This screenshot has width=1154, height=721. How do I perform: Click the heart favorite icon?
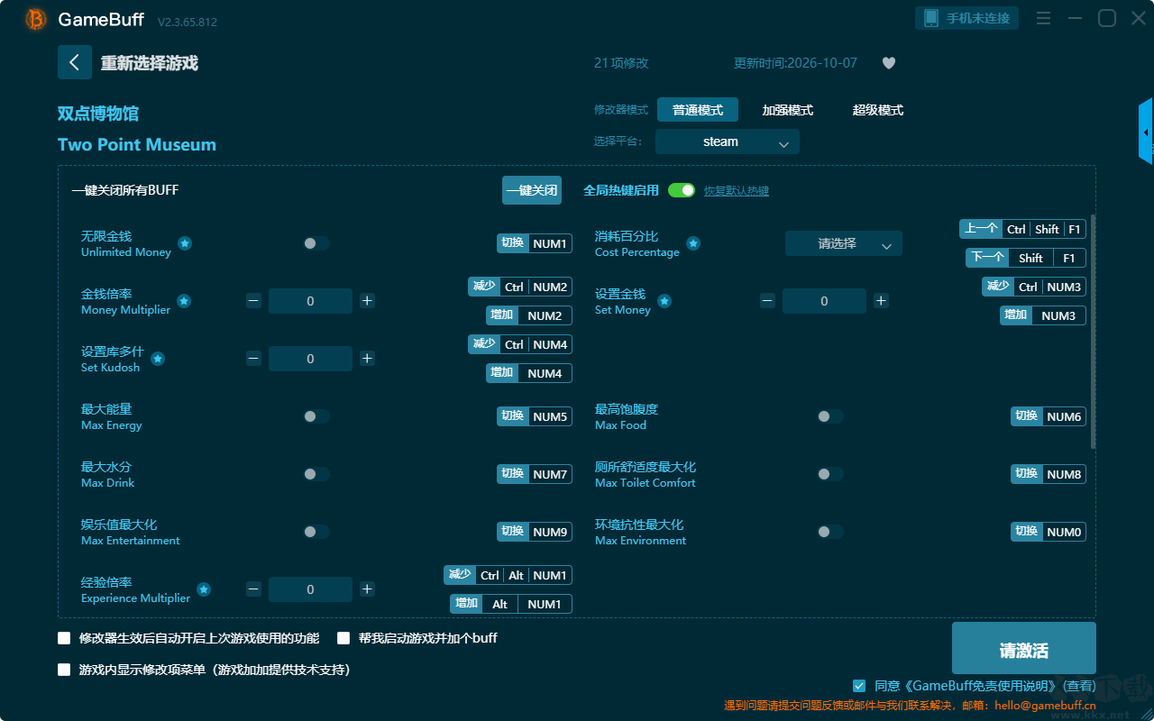tap(889, 63)
